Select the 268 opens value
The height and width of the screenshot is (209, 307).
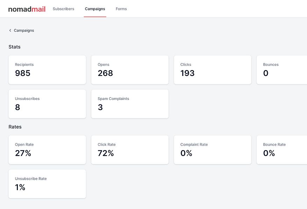click(x=105, y=73)
